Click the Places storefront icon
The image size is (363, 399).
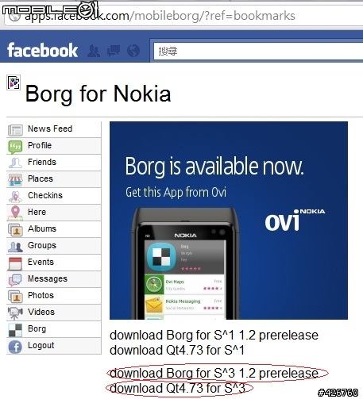15,179
